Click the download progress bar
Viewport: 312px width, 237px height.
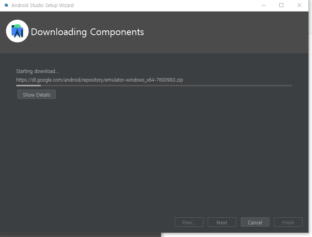(x=154, y=86)
